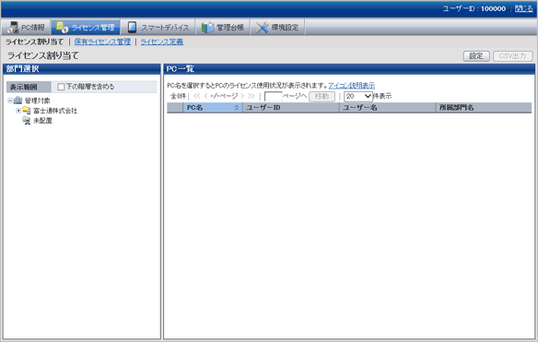Viewport: 538px width, 342px height.
Task: Open the 管理台帳 tab
Action: pyautogui.click(x=223, y=27)
